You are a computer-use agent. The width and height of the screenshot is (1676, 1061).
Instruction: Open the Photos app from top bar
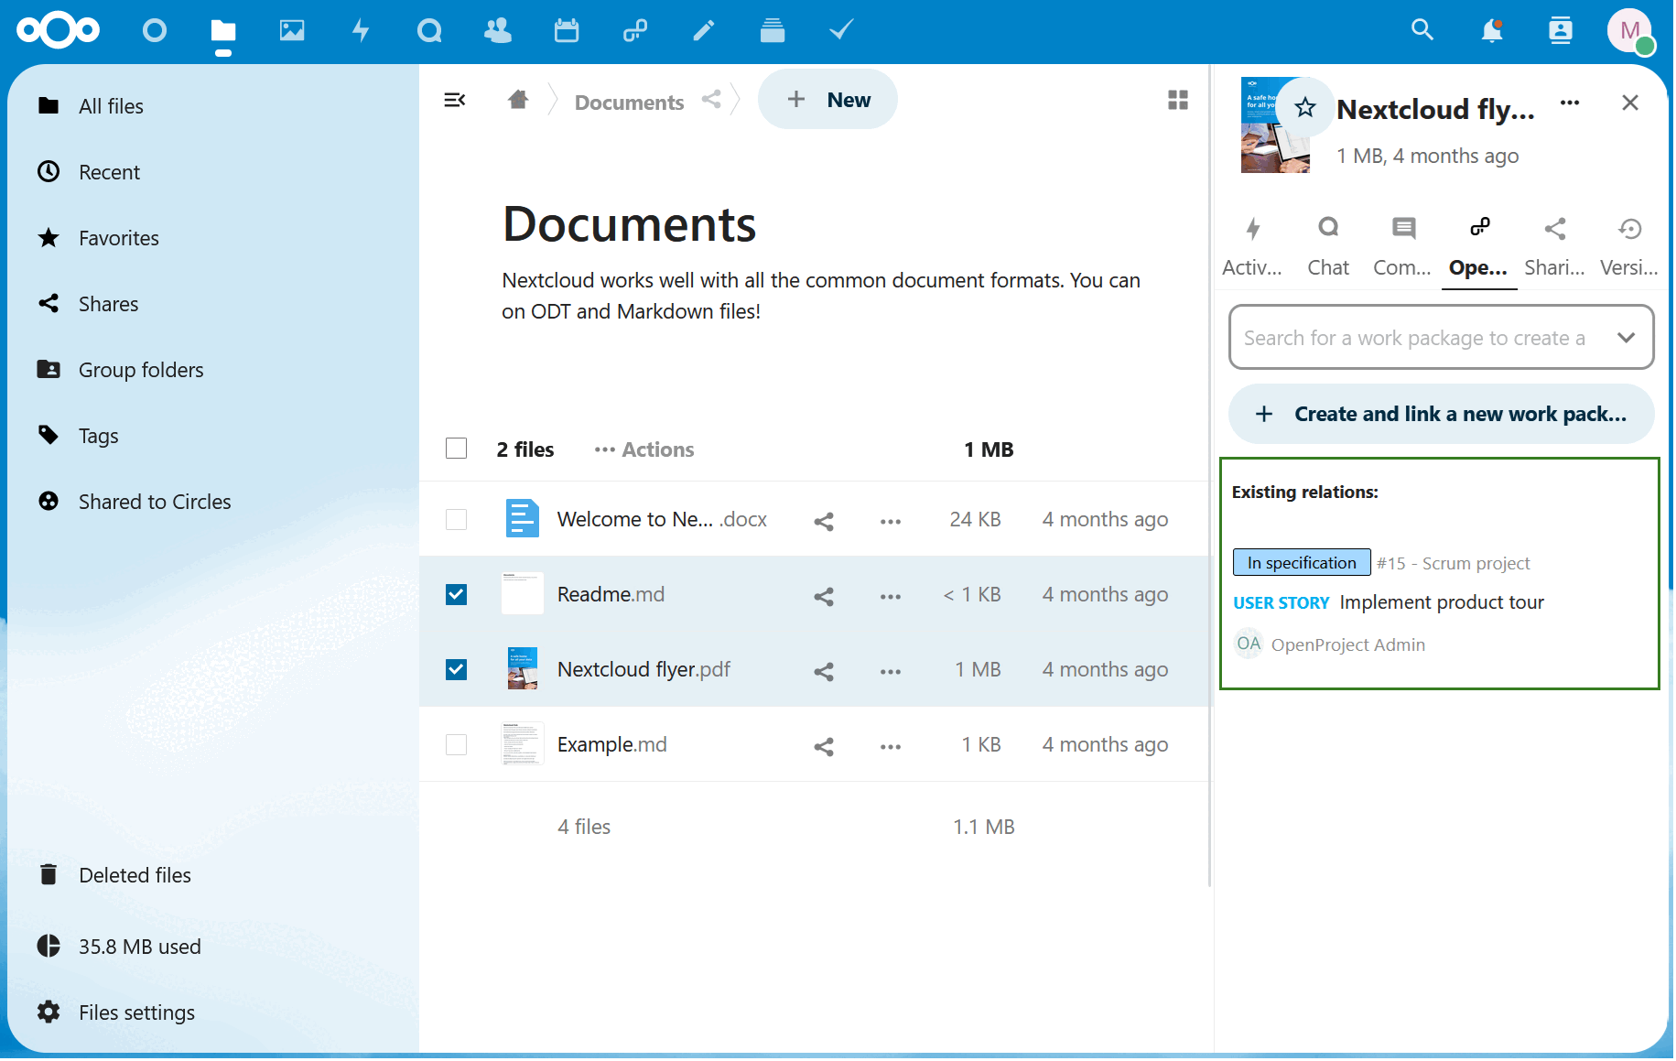pos(292,30)
